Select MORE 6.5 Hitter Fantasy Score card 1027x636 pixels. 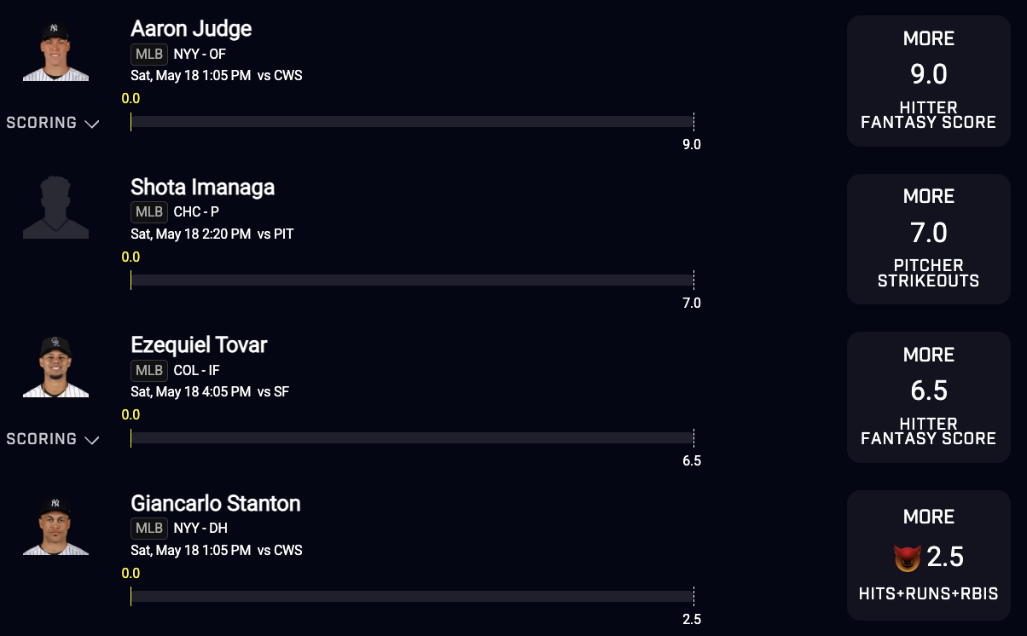point(929,397)
